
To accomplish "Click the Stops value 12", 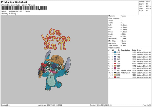I will 121,21.
